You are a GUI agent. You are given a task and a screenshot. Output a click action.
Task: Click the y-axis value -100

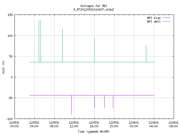click(x=9, y=119)
